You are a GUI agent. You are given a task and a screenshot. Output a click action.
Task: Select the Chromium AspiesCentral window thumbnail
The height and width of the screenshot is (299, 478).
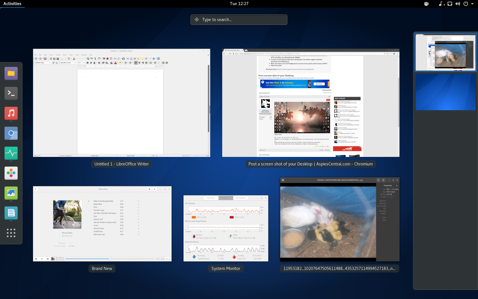pos(311,103)
